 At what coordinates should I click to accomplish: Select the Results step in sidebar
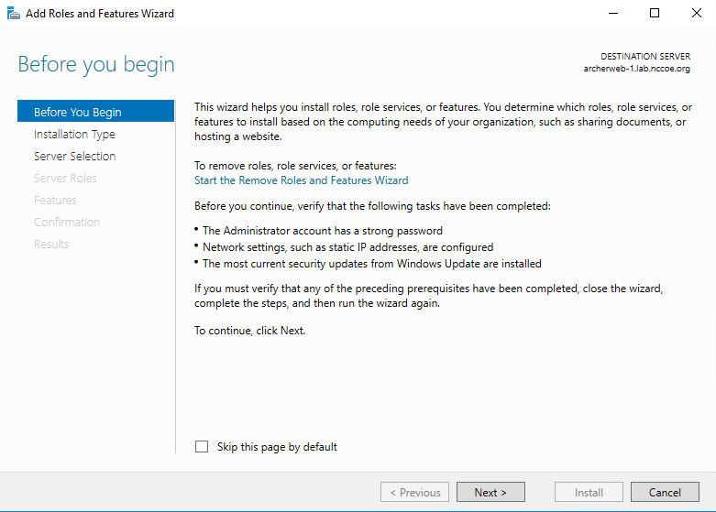pos(51,244)
